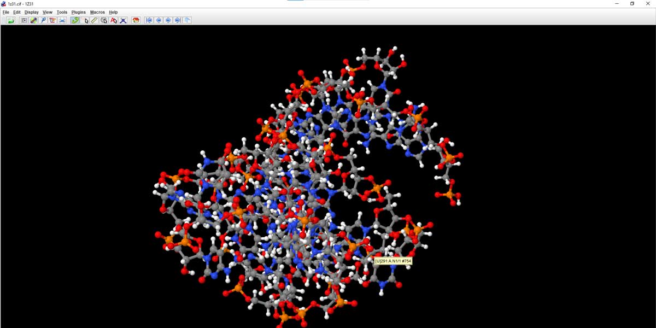The width and height of the screenshot is (656, 328).
Task: Open the File menu
Action: 5,11
